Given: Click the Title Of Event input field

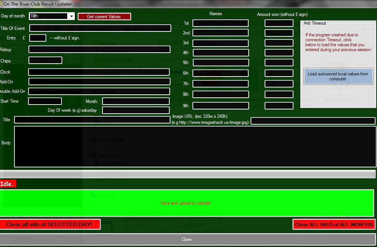Looking at the screenshot, I should point(100,28).
